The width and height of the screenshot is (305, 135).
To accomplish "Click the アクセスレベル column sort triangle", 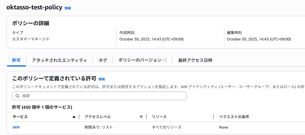I will (x=141, y=117).
